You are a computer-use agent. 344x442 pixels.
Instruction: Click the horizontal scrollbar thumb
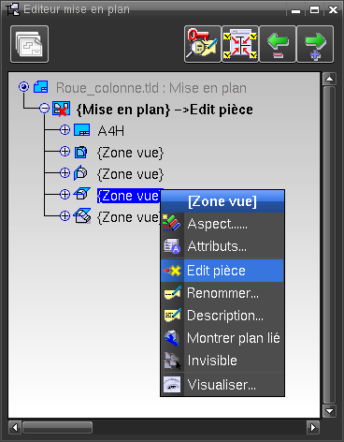coord(57,427)
